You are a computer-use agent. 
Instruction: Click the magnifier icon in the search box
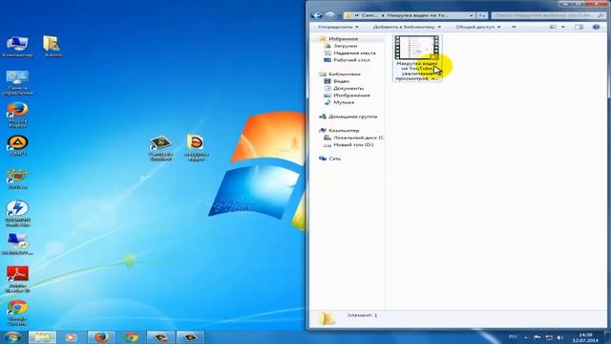pos(600,15)
